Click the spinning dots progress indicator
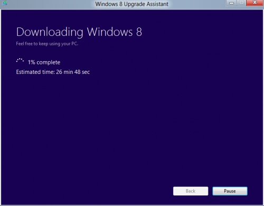 [20, 61]
